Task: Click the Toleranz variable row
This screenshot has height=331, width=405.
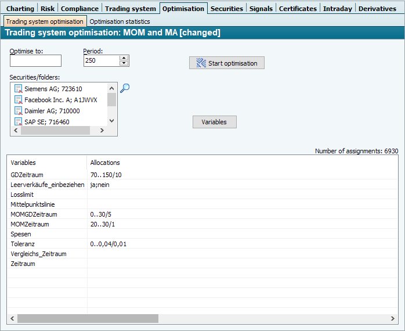Action: pyautogui.click(x=23, y=244)
